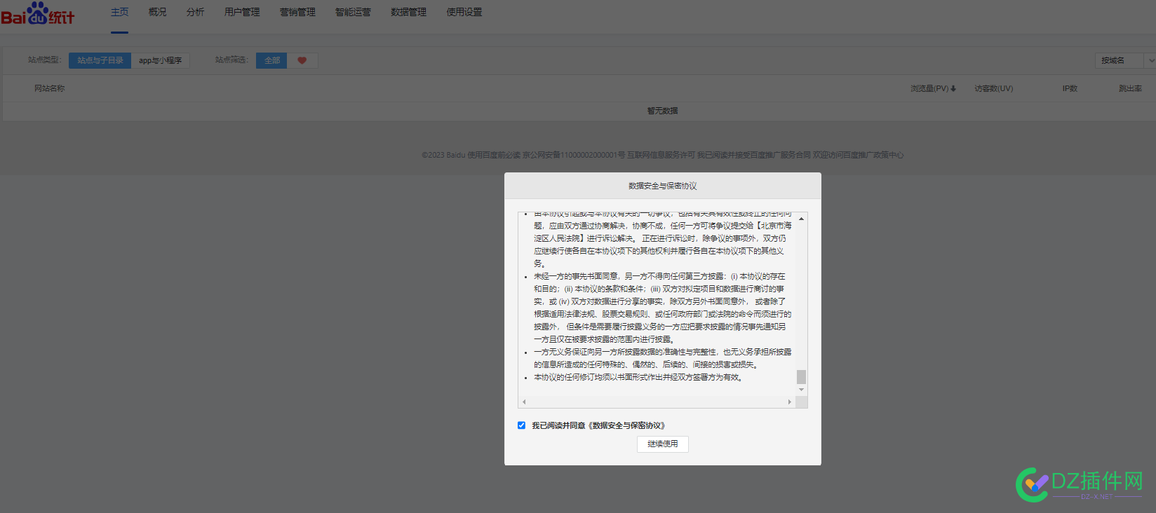The width and height of the screenshot is (1156, 513).
Task: Click the Baidu Tongji logo
Action: coord(38,13)
